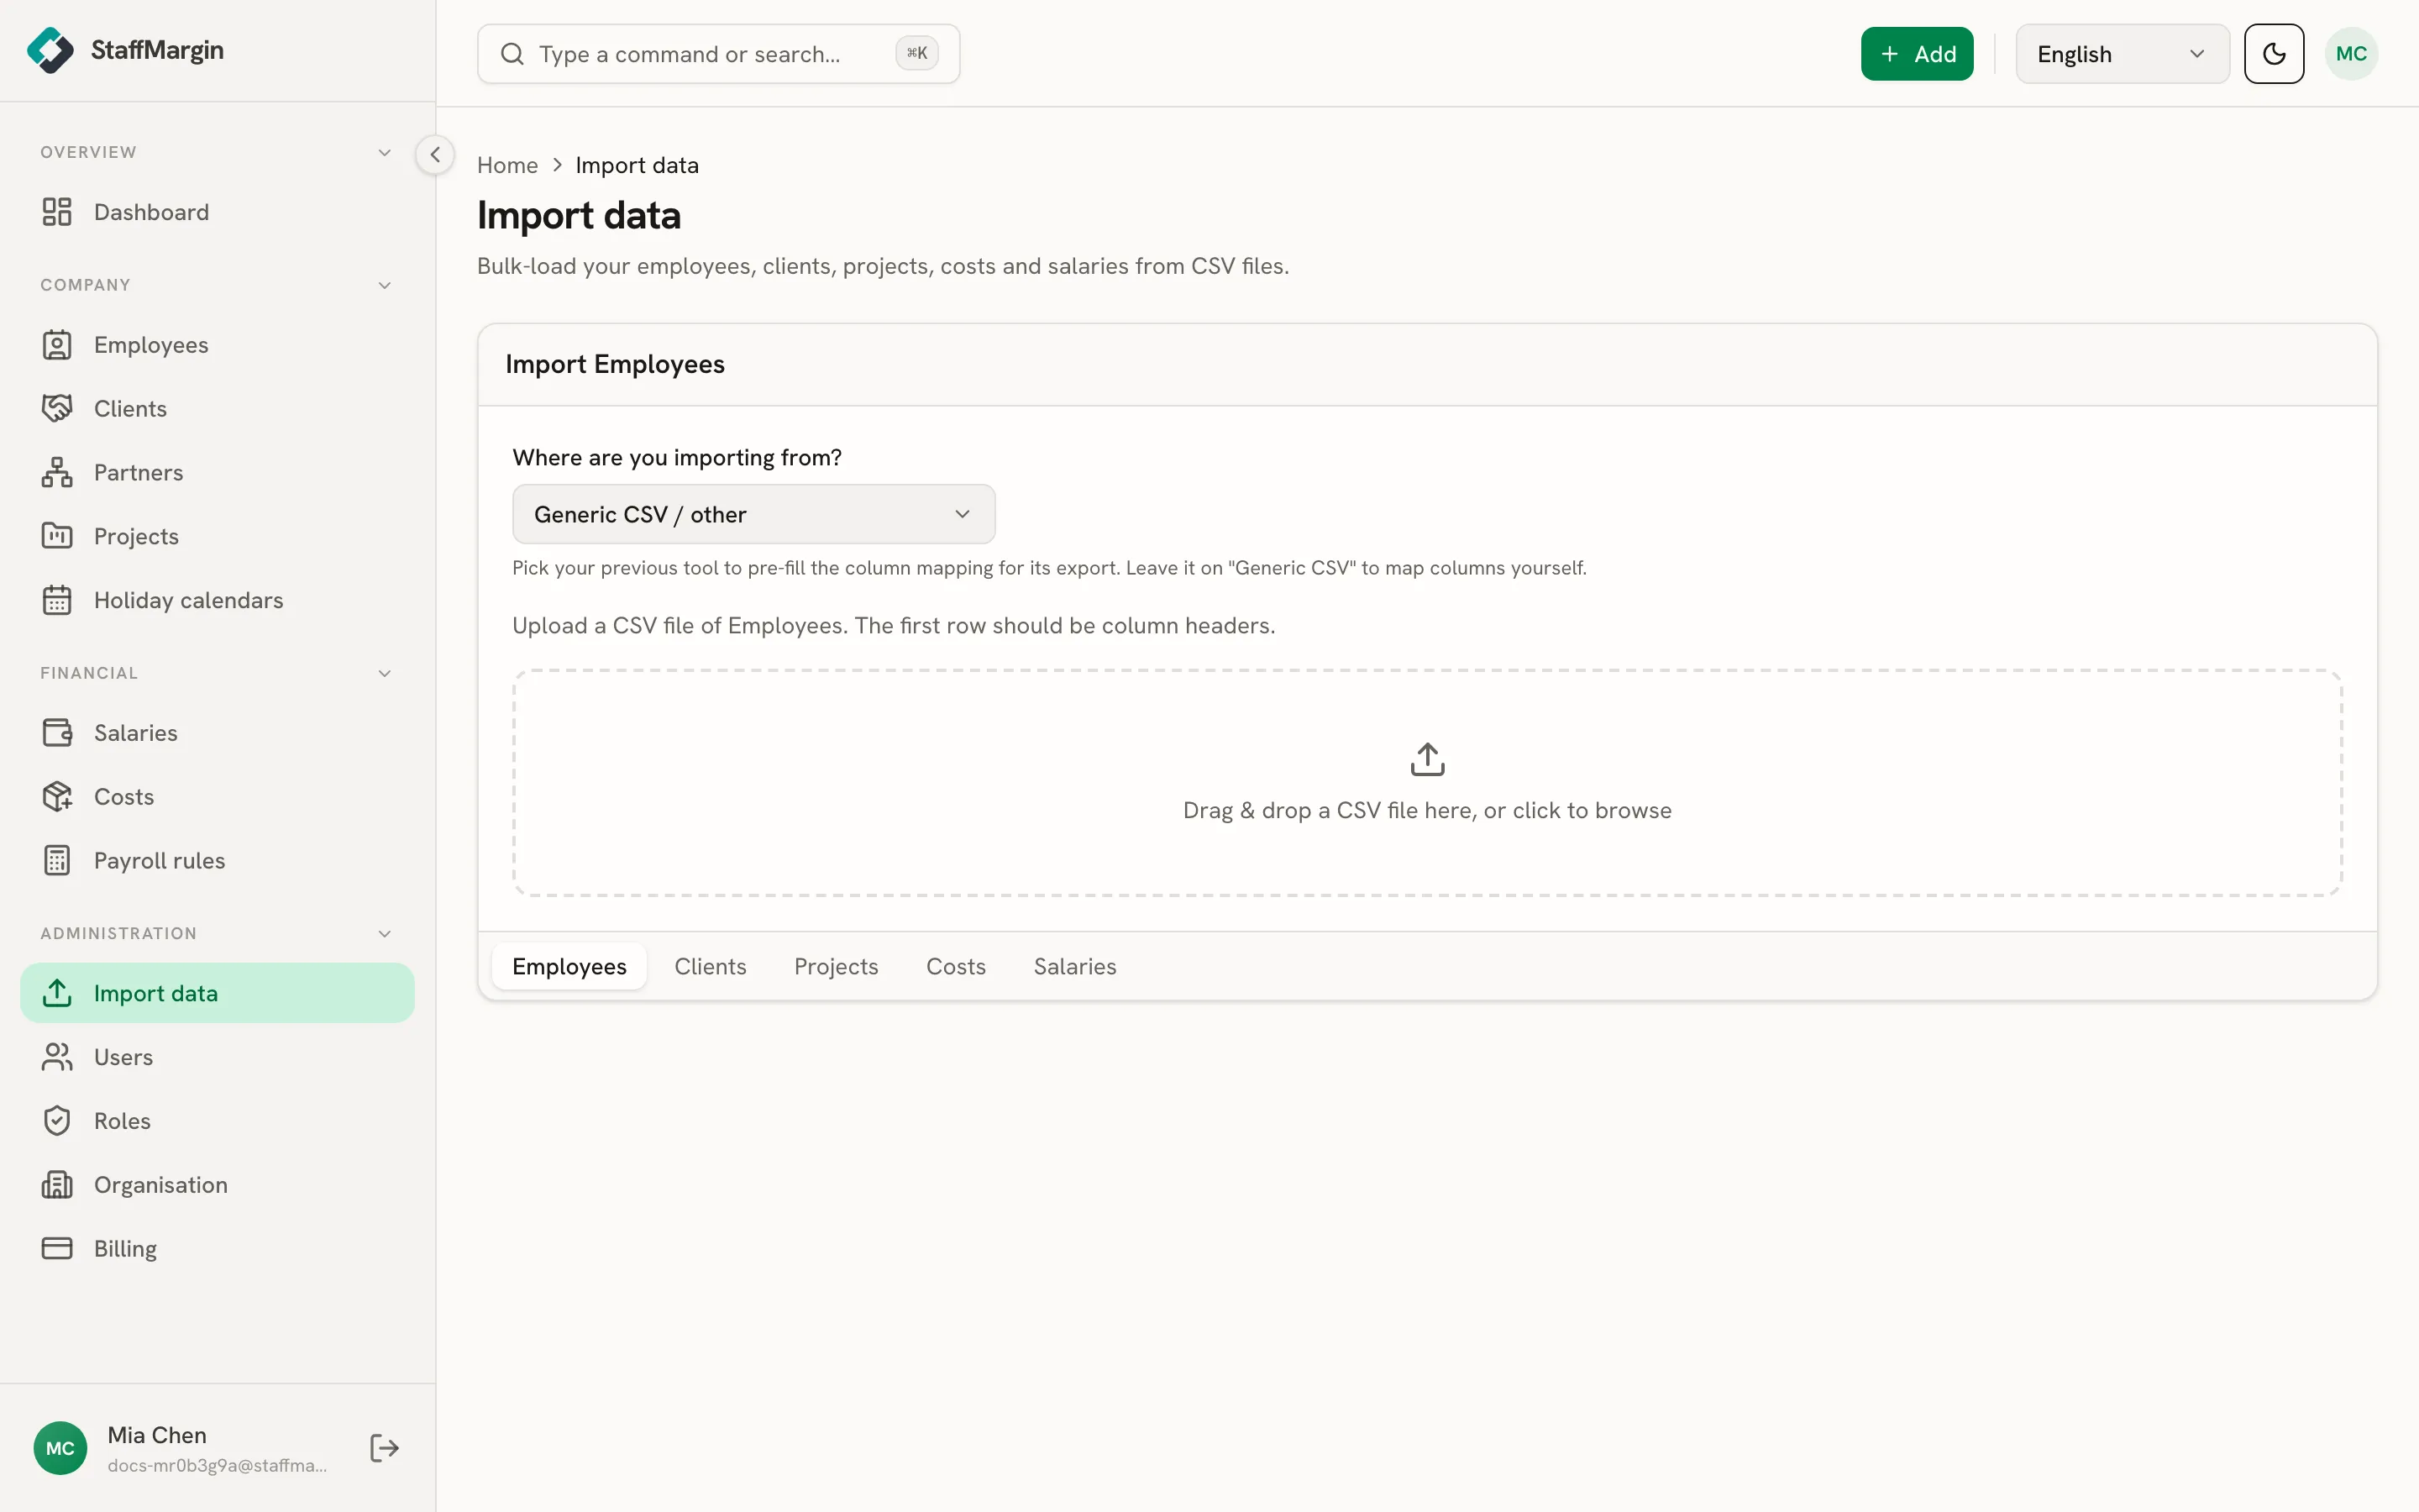This screenshot has height=1512, width=2419.
Task: Collapse the sidebar with the arrow button
Action: click(x=435, y=155)
